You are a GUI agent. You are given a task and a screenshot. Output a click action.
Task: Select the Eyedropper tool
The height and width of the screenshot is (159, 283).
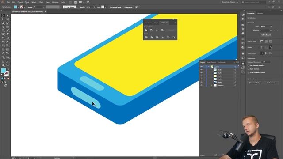[x=3, y=53]
